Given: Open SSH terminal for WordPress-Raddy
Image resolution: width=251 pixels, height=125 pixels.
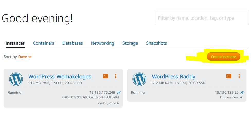Looking at the screenshot, I should click(229, 76).
